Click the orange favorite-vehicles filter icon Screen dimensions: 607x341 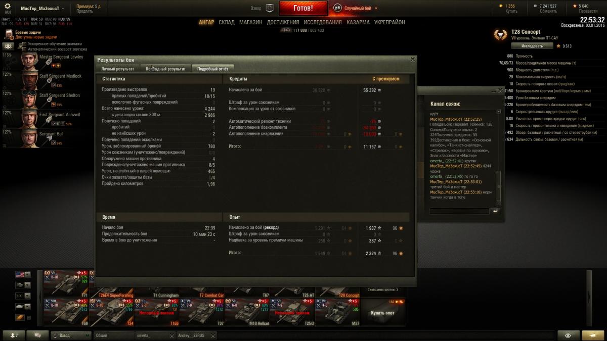tap(20, 317)
